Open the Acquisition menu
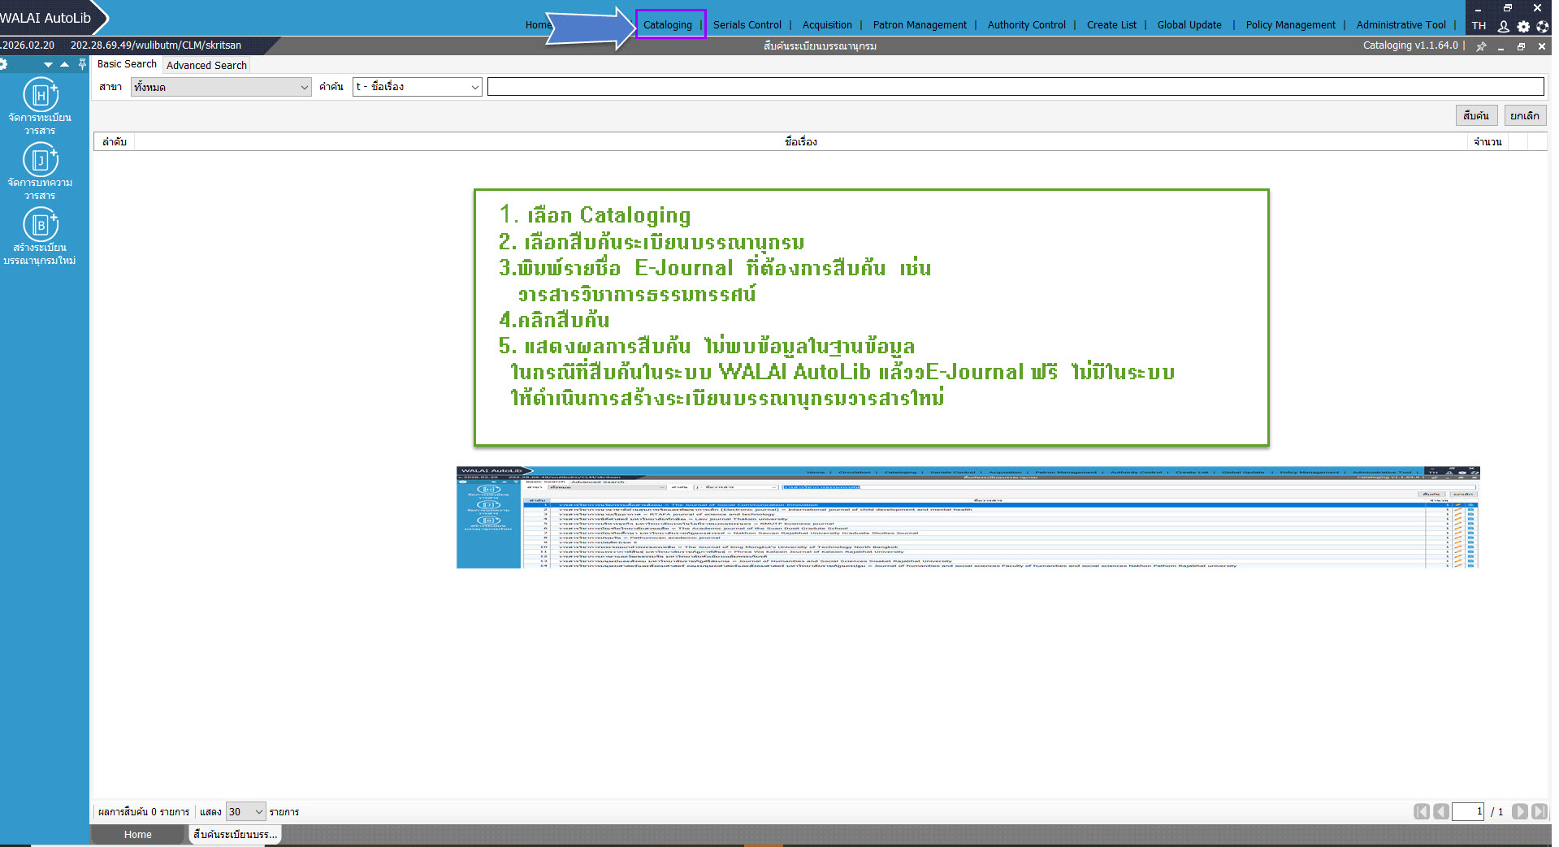The image size is (1559, 847). click(x=827, y=25)
